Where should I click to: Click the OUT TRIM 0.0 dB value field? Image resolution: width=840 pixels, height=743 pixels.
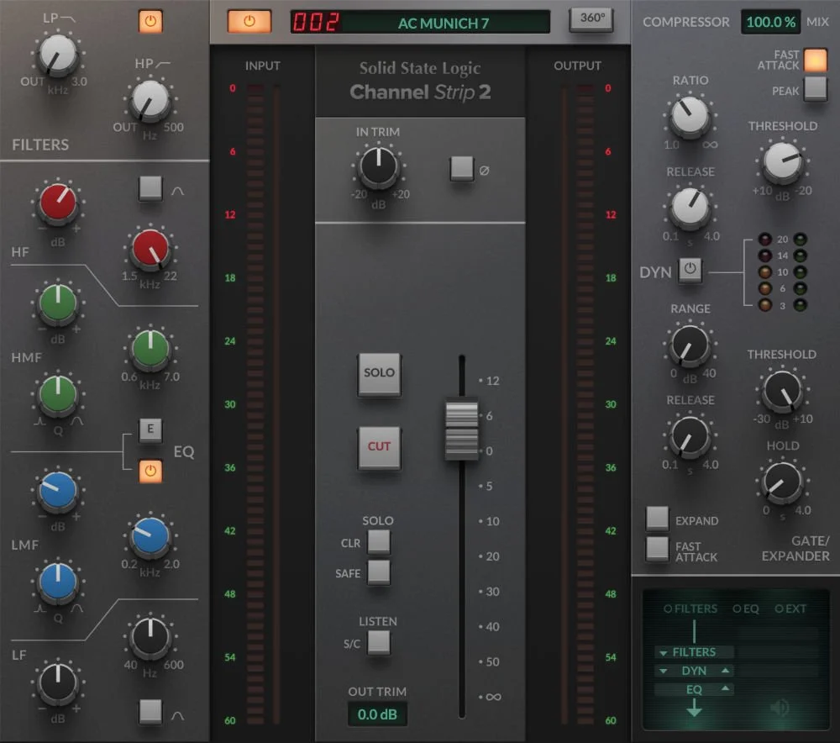click(377, 714)
